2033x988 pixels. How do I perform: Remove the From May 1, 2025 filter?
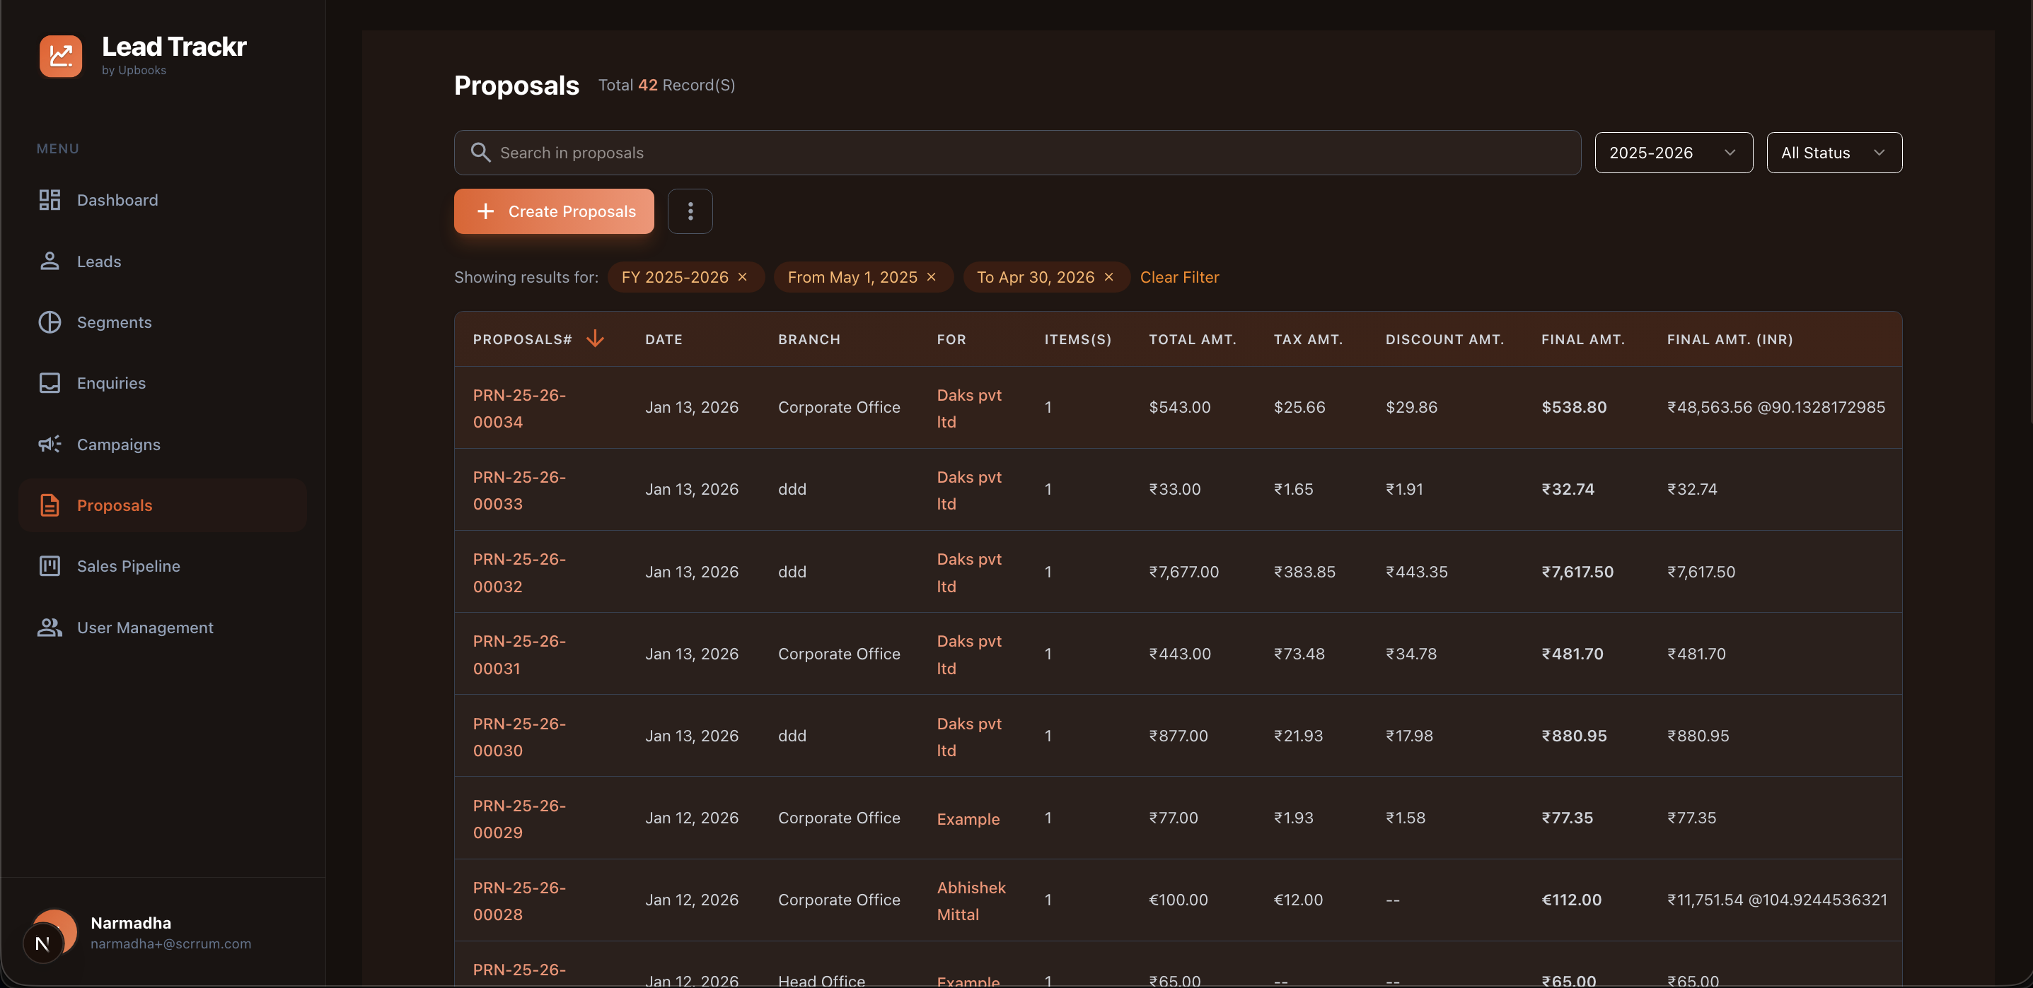click(x=932, y=278)
